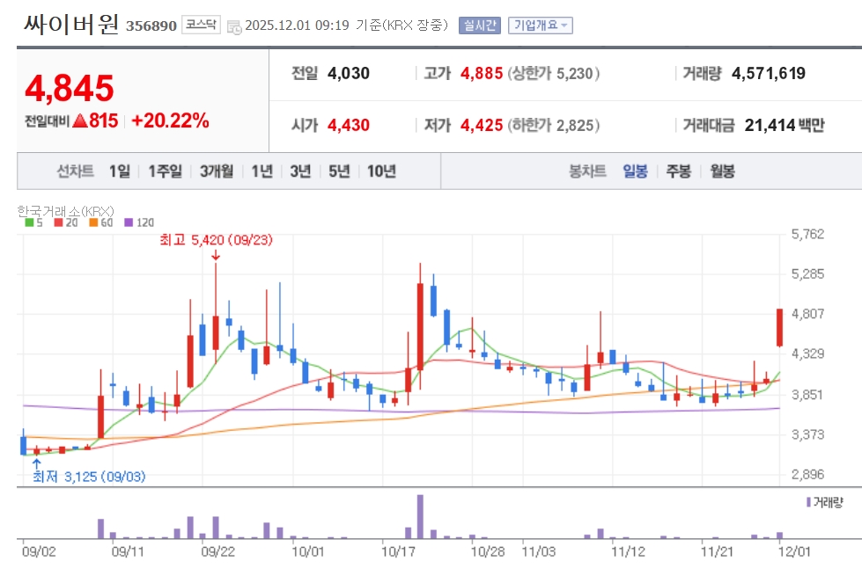862x583 pixels.
Task: Click the 5,762 price axis label
Action: point(807,235)
